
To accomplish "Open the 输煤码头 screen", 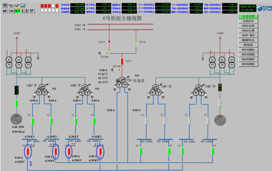I will 248,40.
